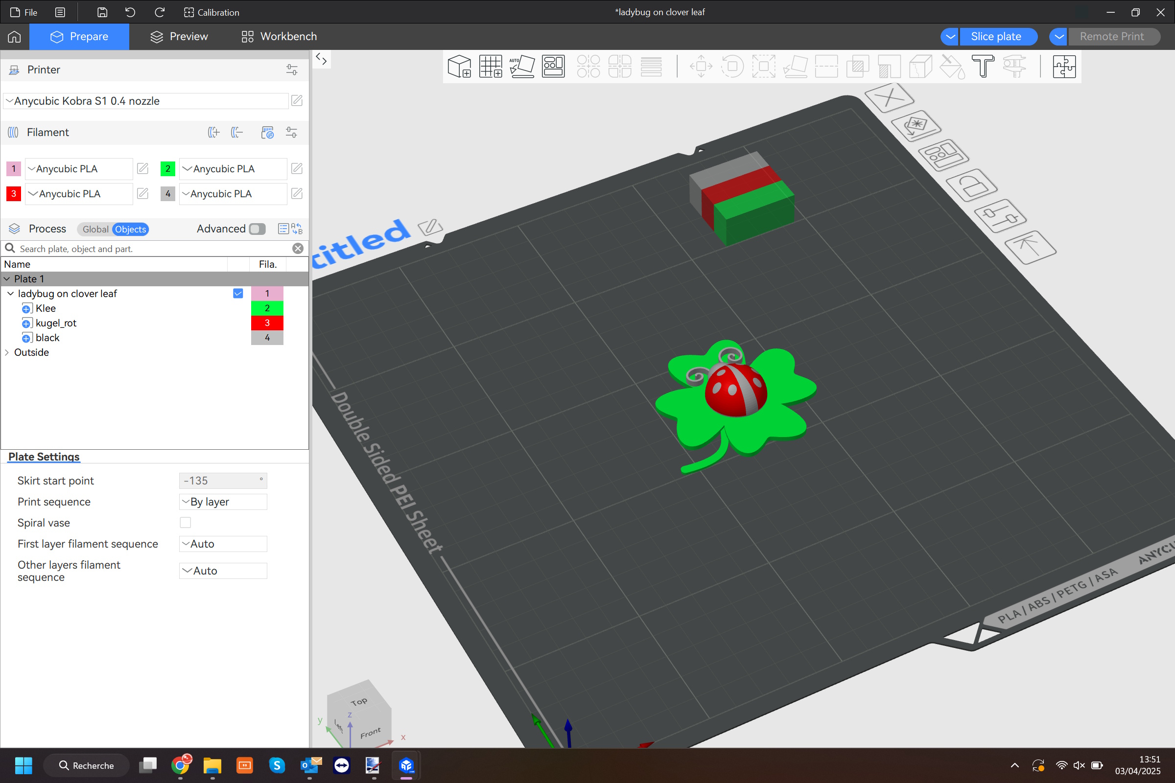1175x783 pixels.
Task: Click the Undo arrow icon
Action: [130, 13]
